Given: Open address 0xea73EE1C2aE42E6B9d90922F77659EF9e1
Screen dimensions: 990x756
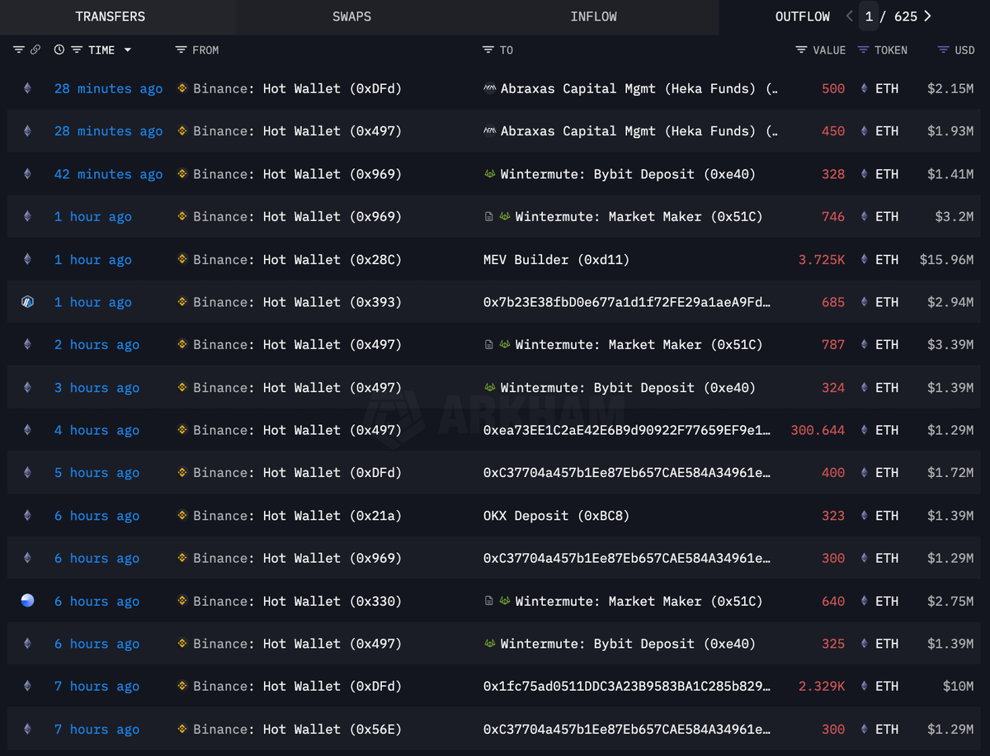Looking at the screenshot, I should click(627, 430).
